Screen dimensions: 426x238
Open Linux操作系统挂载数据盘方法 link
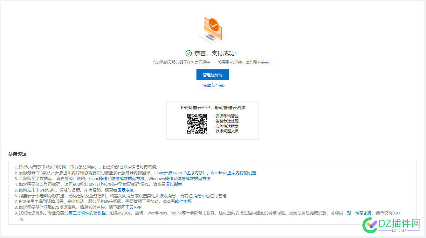coord(117,179)
